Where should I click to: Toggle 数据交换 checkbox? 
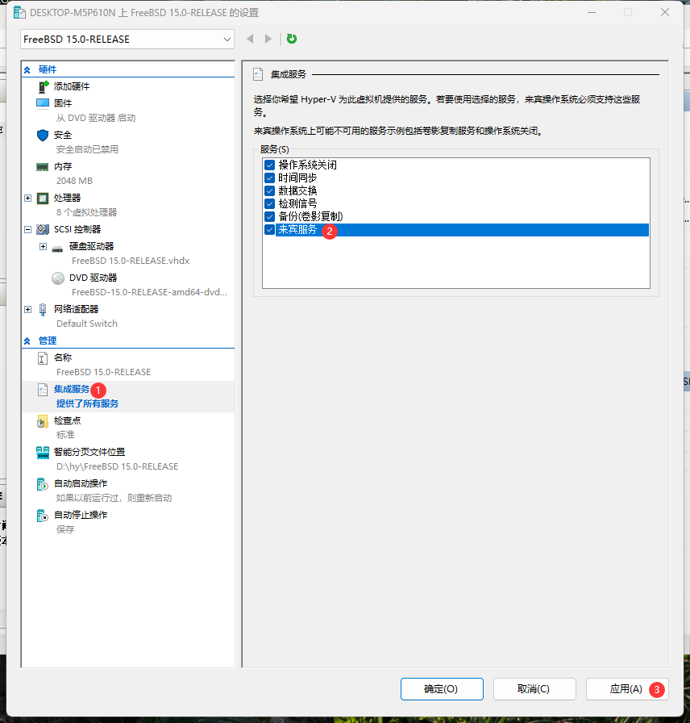click(x=270, y=191)
